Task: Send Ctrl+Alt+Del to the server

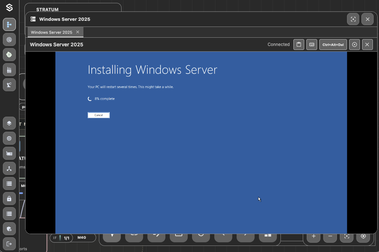Action: coord(333,45)
